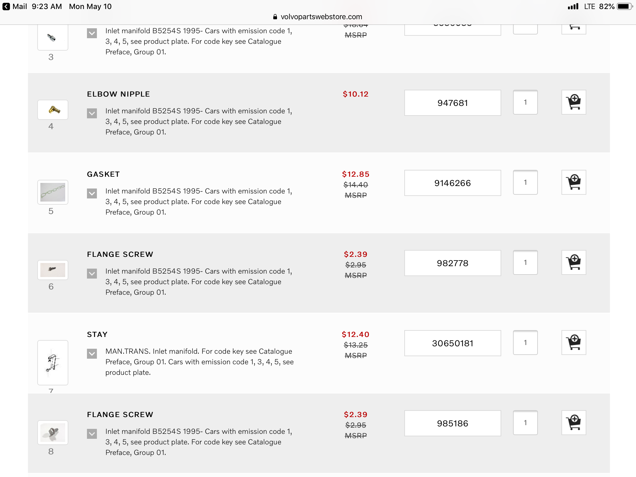636x477 pixels.
Task: Expand the Stay description chevron
Action: 92,354
